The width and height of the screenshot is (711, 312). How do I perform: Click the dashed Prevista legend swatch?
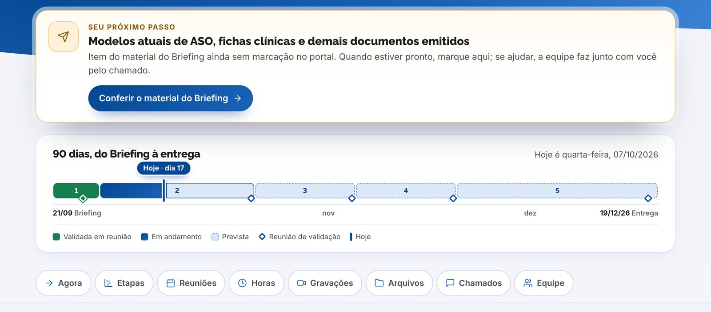215,237
